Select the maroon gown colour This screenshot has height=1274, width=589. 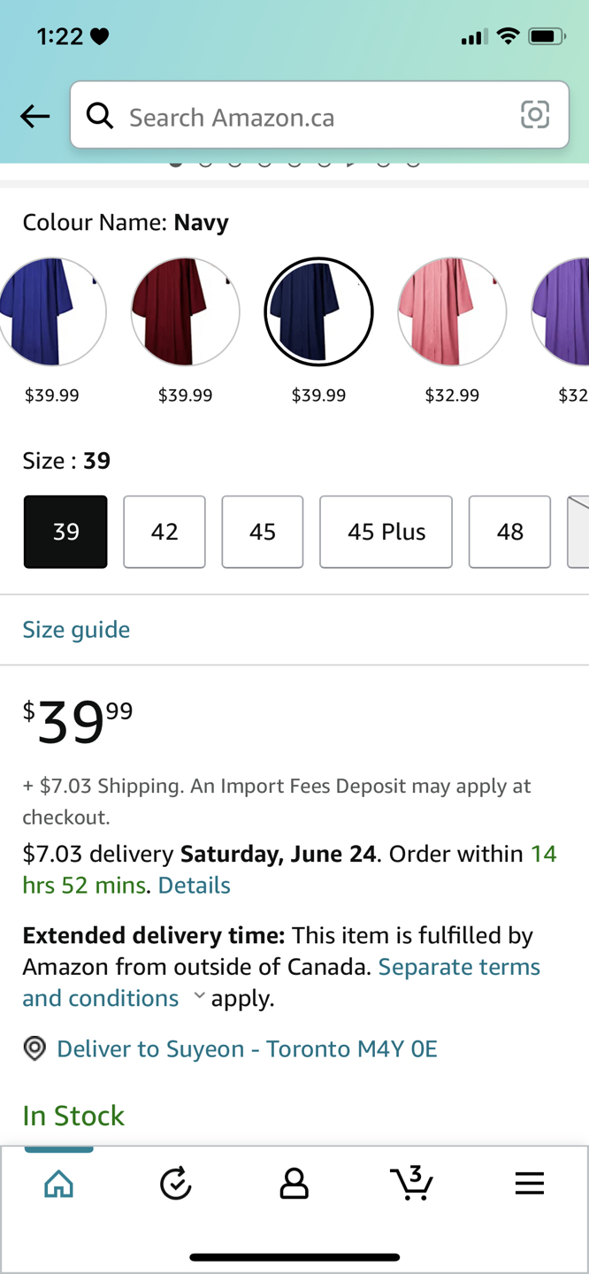186,312
